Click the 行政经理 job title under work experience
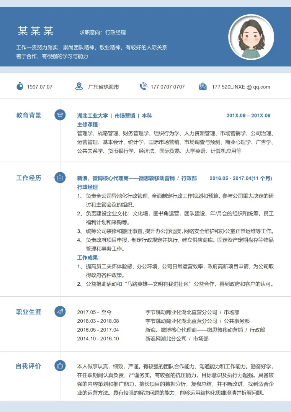Viewport: 291px width, 412px height. [87, 187]
